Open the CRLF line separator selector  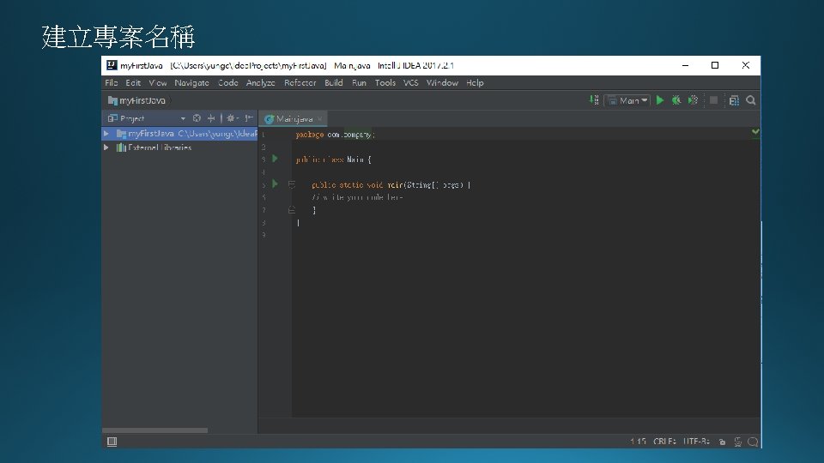(664, 442)
